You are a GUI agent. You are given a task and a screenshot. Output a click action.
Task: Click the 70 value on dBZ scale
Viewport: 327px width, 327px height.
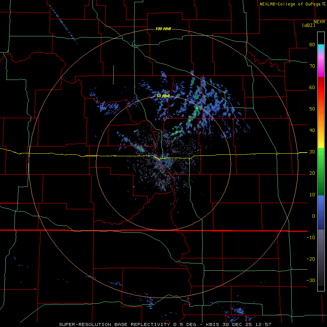click(x=312, y=66)
